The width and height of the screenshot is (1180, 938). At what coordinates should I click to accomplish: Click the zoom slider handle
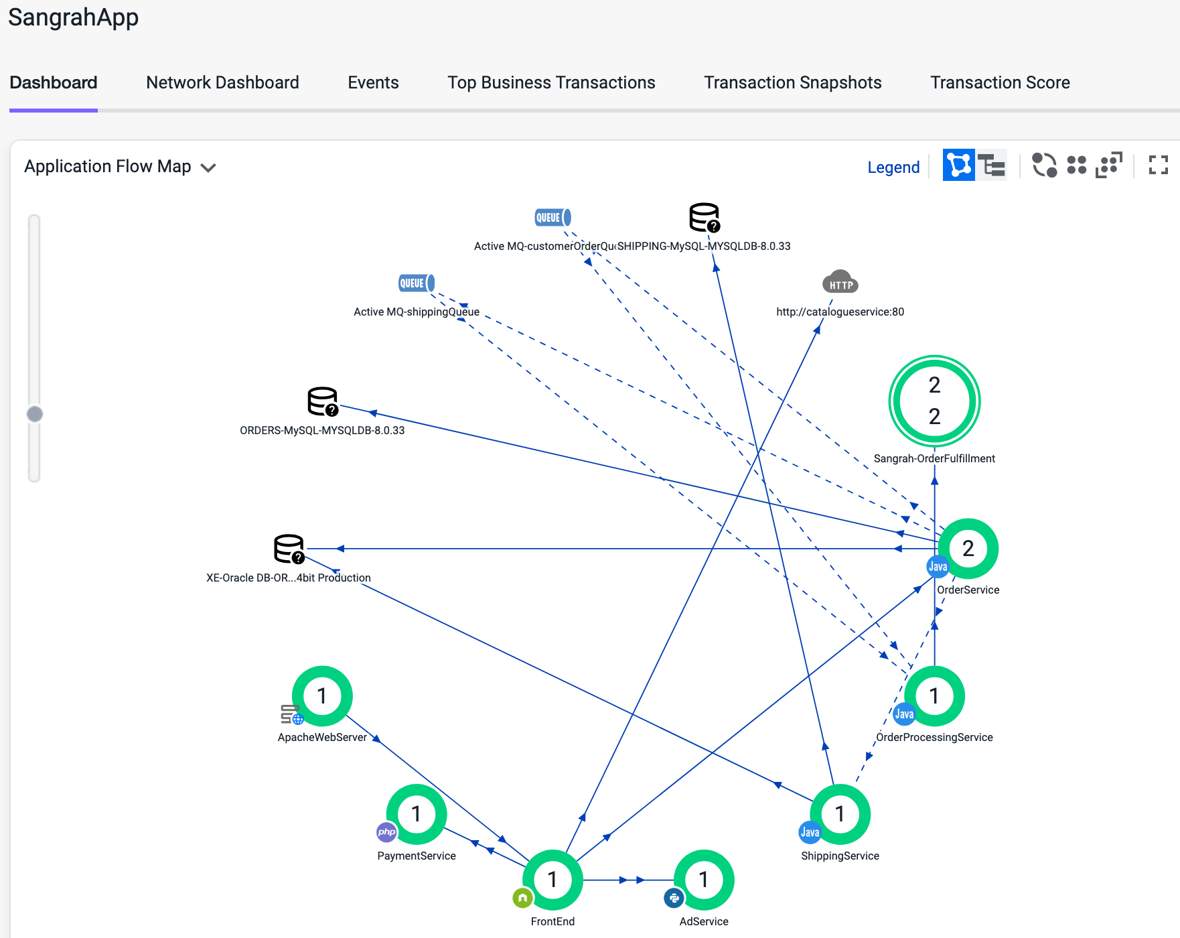pyautogui.click(x=35, y=414)
